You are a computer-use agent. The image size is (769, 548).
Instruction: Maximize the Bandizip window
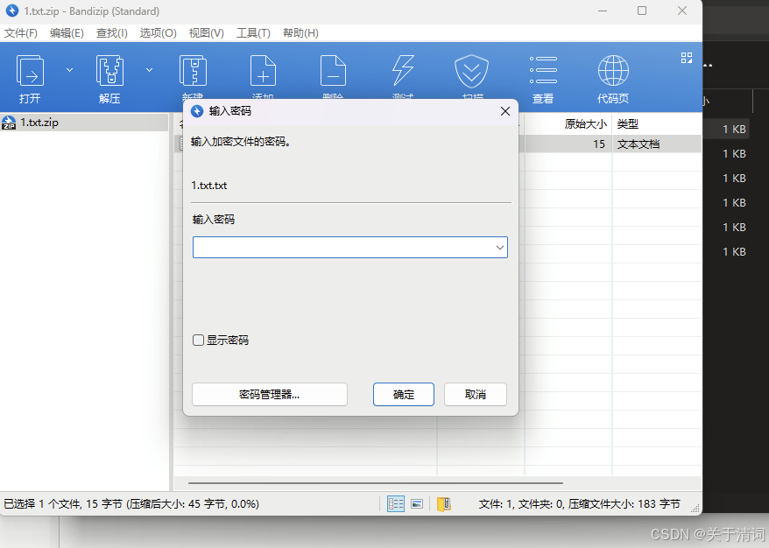[642, 11]
